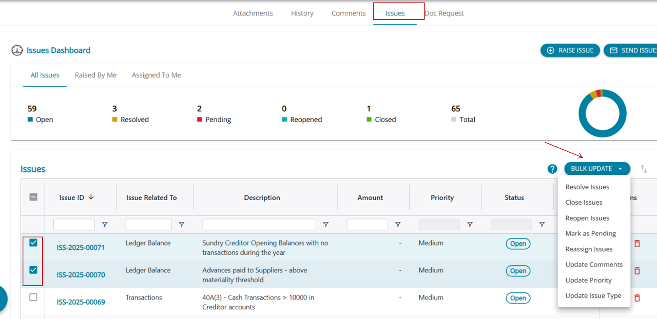Collapse the Bulk Update dropdown
Image resolution: width=657 pixels, height=319 pixels.
coord(597,169)
